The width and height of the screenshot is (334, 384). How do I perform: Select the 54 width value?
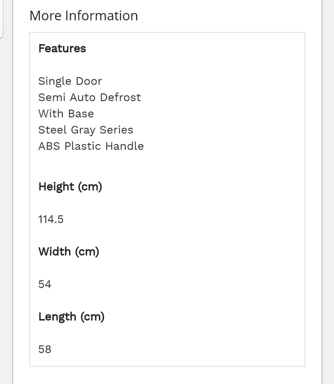pos(45,284)
